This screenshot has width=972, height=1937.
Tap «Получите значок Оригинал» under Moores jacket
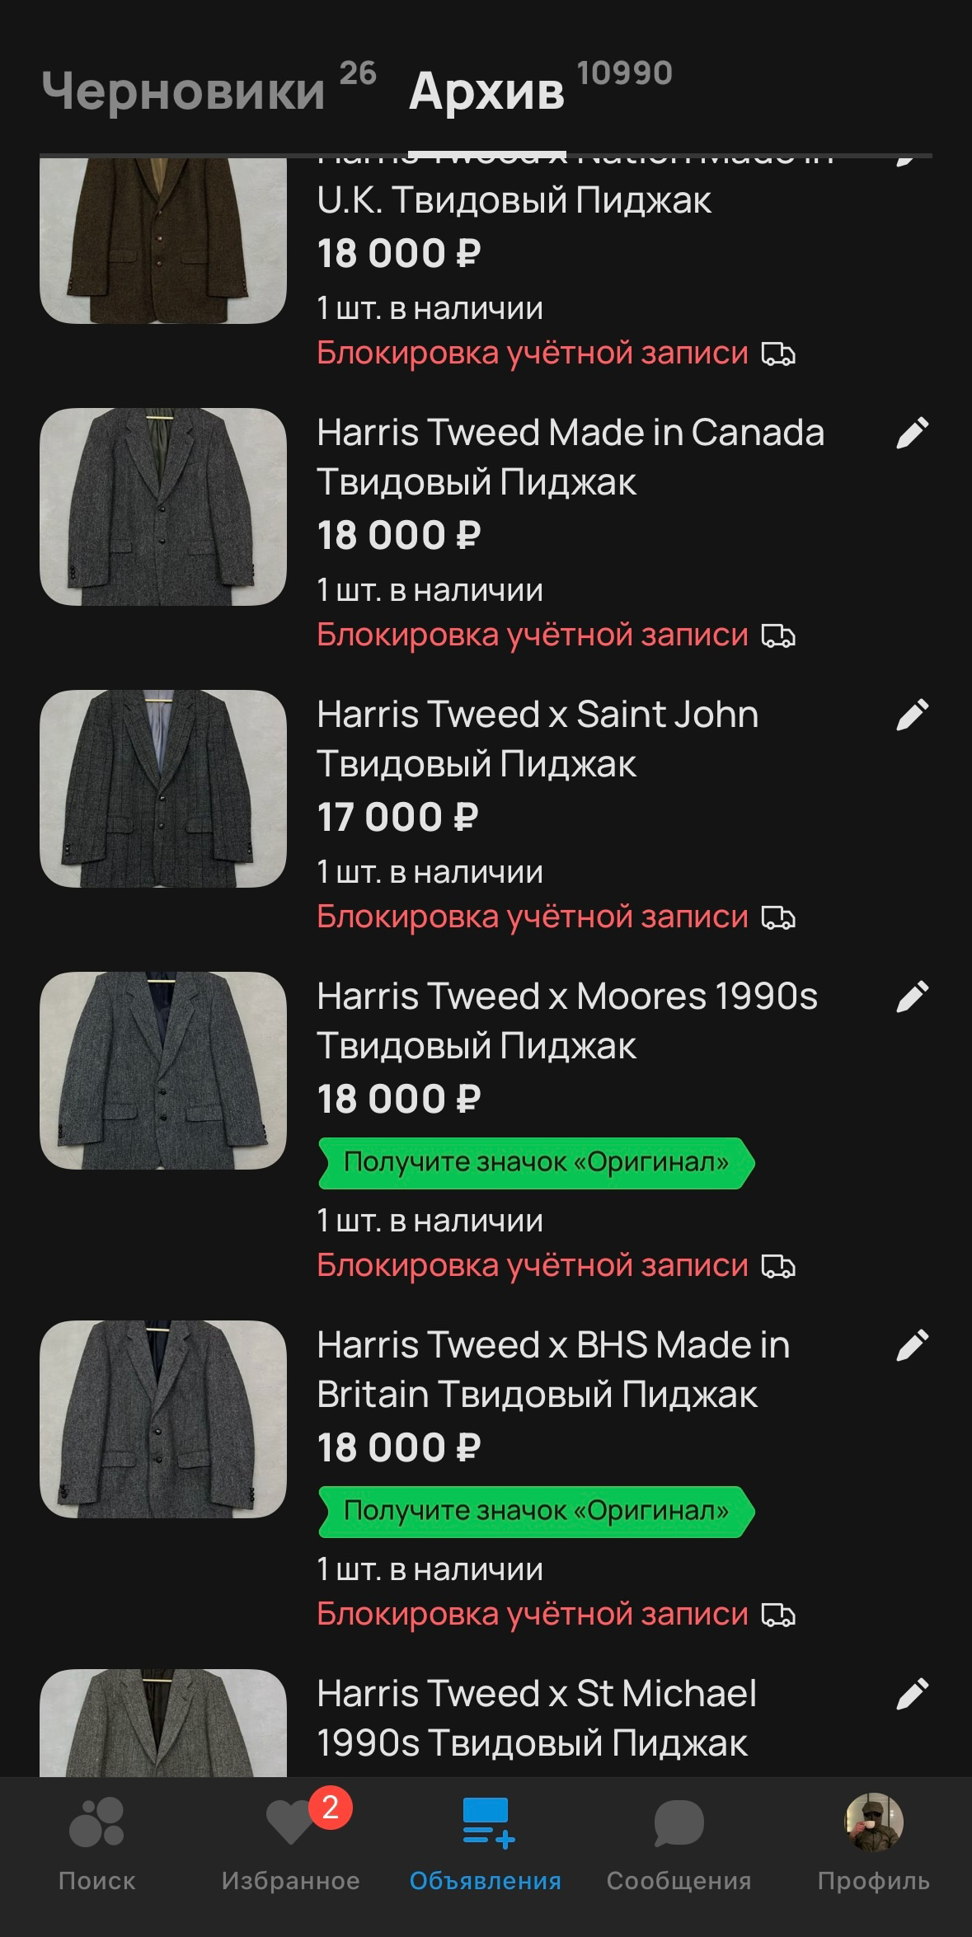(536, 1163)
